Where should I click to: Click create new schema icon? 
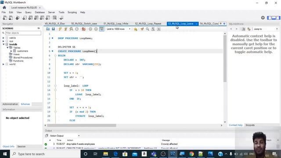click(x=25, y=18)
